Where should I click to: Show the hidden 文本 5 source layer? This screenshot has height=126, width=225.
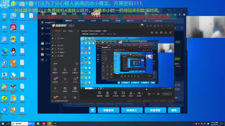click(x=53, y=35)
